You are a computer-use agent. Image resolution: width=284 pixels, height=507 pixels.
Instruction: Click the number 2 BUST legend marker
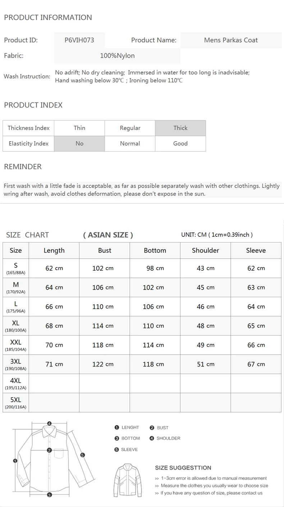tap(152, 428)
